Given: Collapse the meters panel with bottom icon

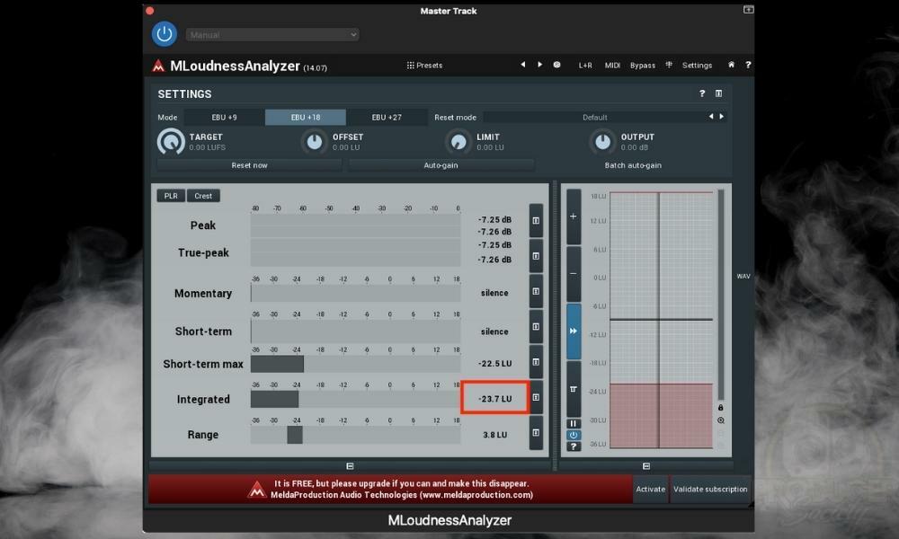Looking at the screenshot, I should [x=350, y=466].
